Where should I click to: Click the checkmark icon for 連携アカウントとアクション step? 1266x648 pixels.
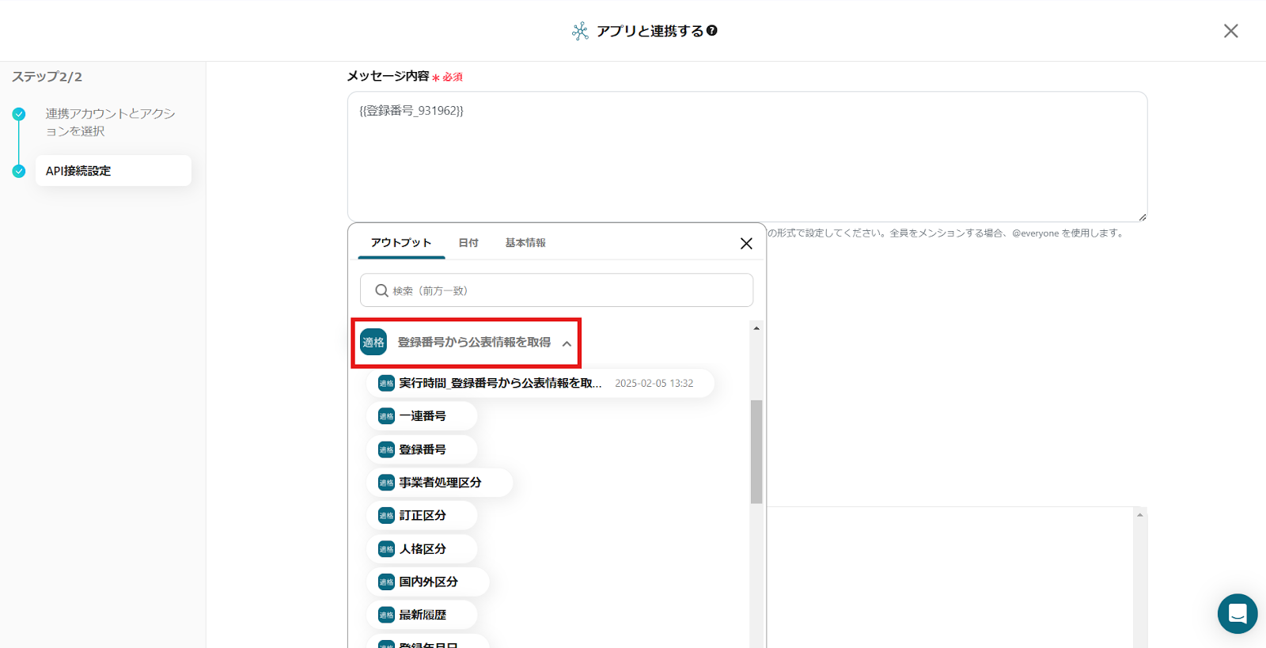tap(19, 114)
